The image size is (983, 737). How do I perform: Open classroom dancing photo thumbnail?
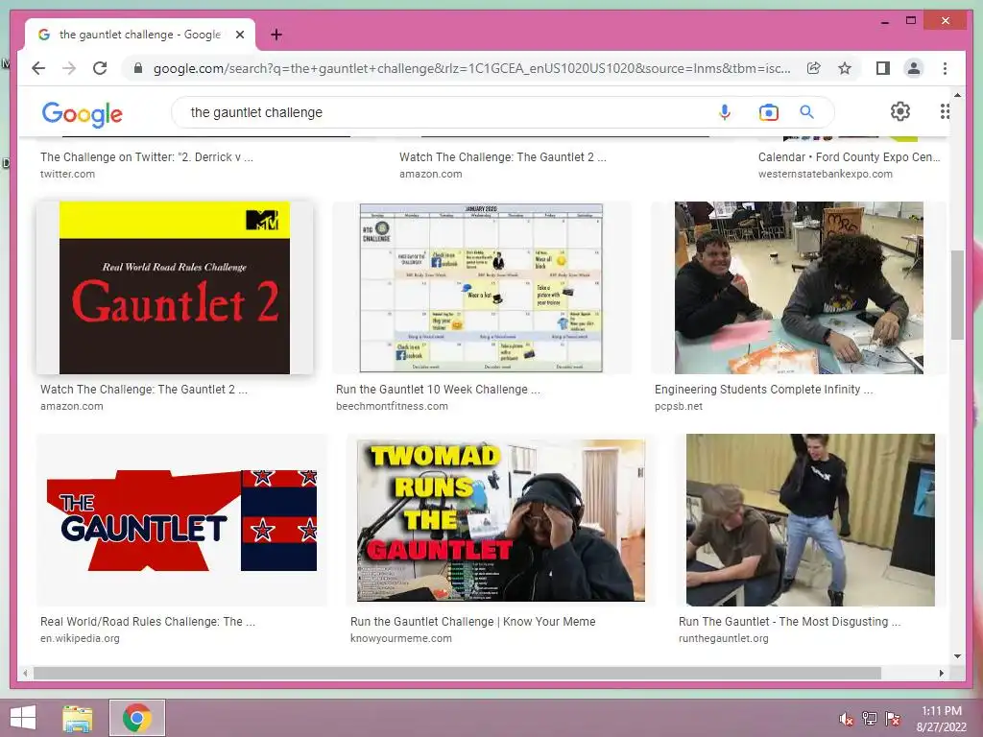click(x=810, y=520)
